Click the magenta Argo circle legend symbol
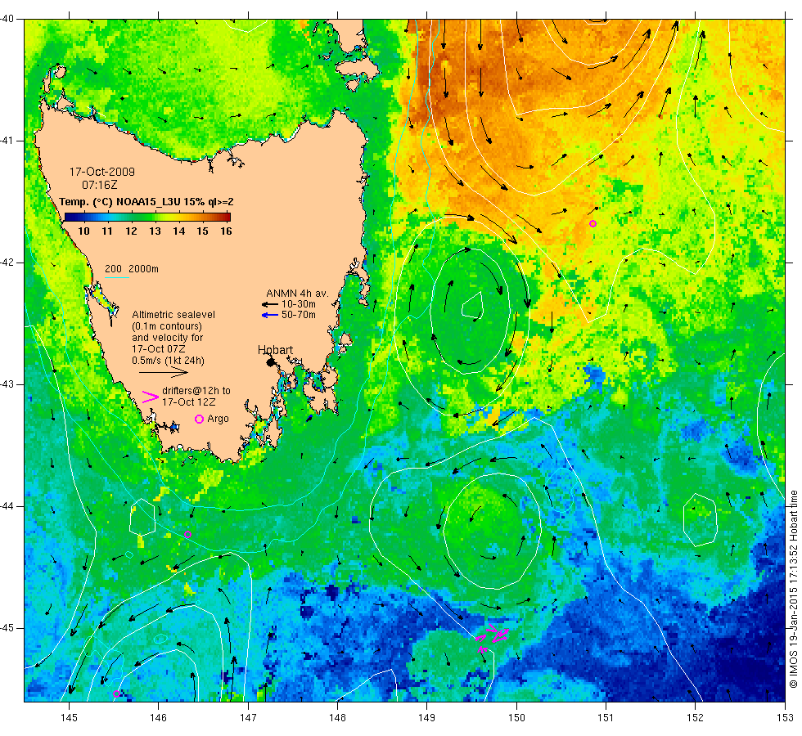 click(200, 419)
